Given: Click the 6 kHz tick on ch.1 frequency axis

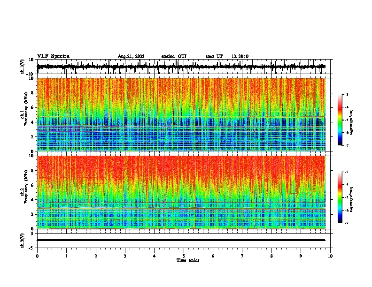Looking at the screenshot, I should pyautogui.click(x=32, y=107).
